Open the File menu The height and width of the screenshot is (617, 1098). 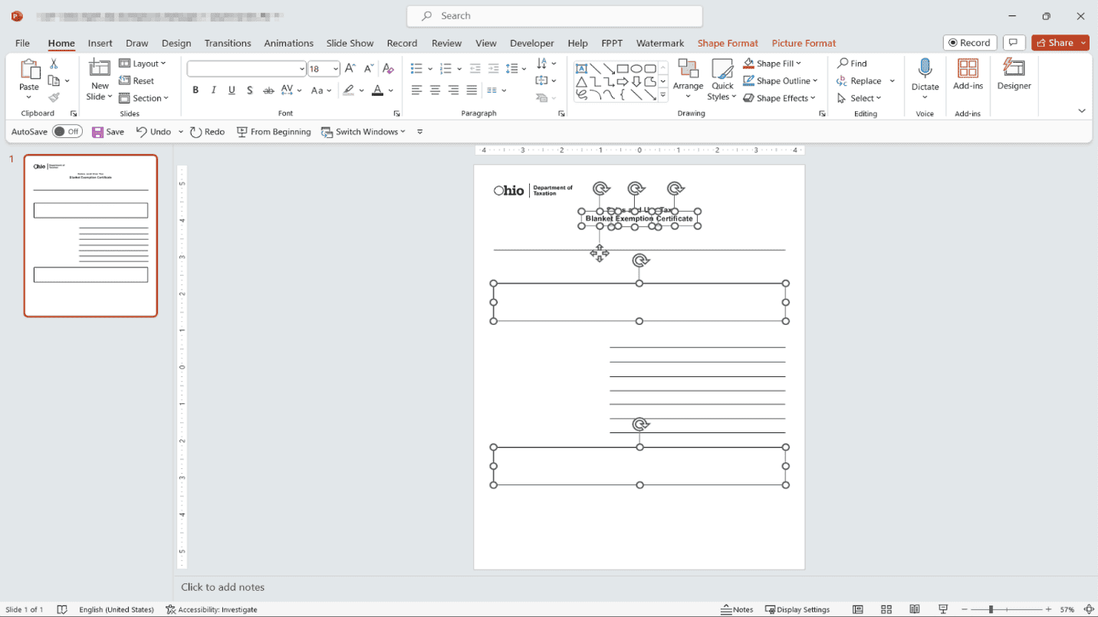click(22, 43)
